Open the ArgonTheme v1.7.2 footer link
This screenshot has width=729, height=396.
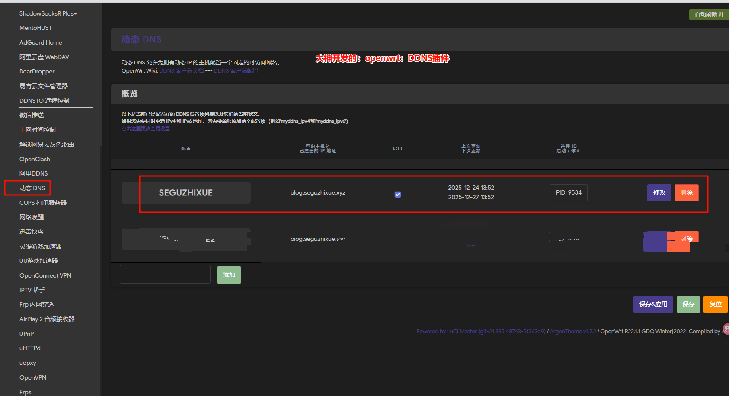[x=572, y=332]
